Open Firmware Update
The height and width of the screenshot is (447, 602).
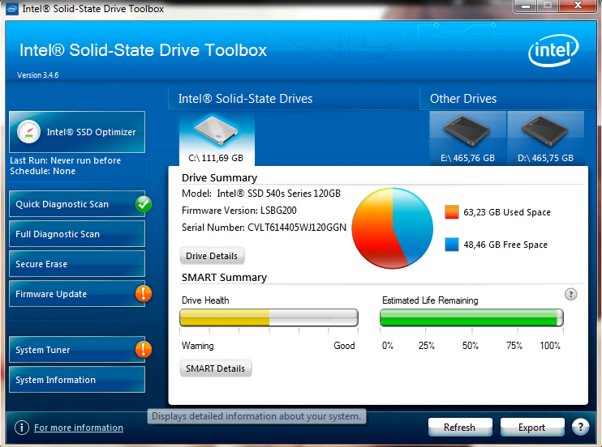(77, 294)
